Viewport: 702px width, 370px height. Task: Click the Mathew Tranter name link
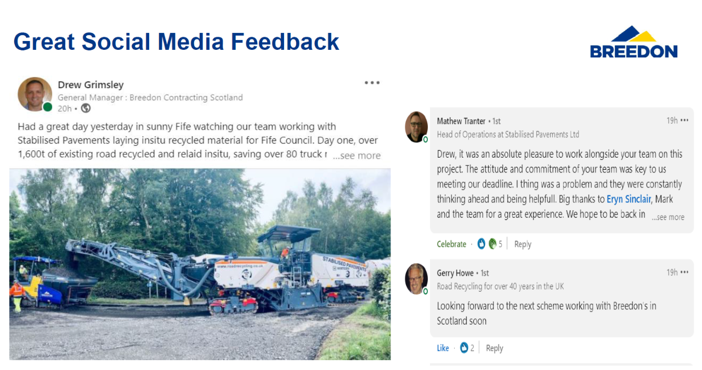click(461, 121)
